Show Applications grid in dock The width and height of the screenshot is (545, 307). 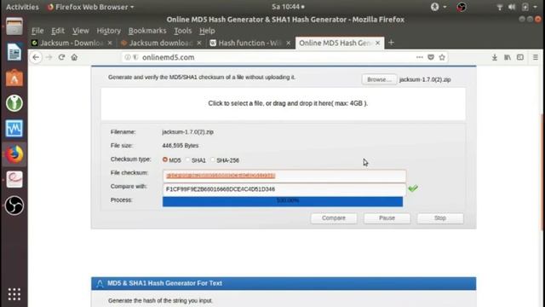coord(14,294)
